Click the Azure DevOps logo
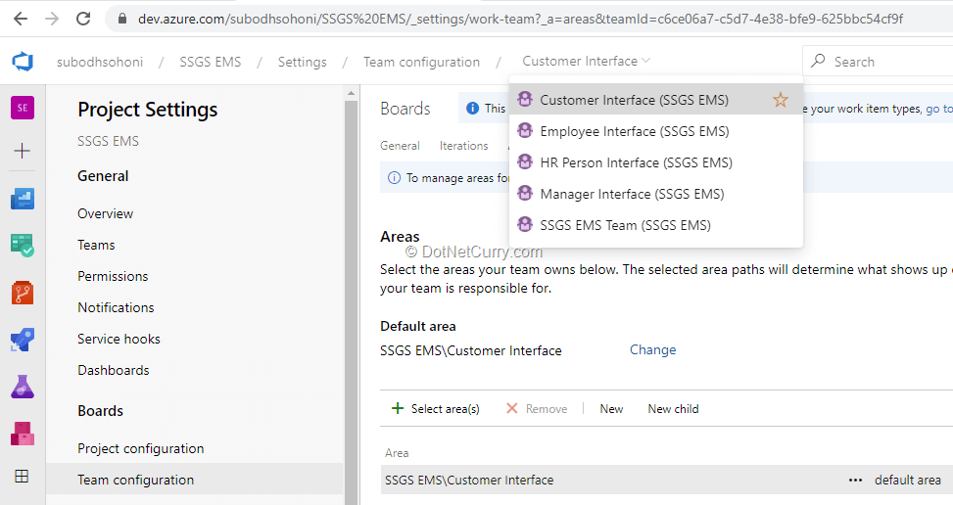This screenshot has height=505, width=953. pos(23,62)
